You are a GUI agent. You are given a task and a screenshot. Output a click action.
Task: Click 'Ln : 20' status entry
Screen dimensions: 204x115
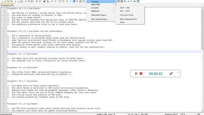point(130,114)
